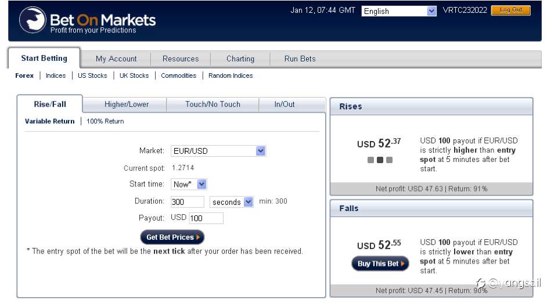Open the US Stocks link
The height and width of the screenshot is (303, 547).
92,75
